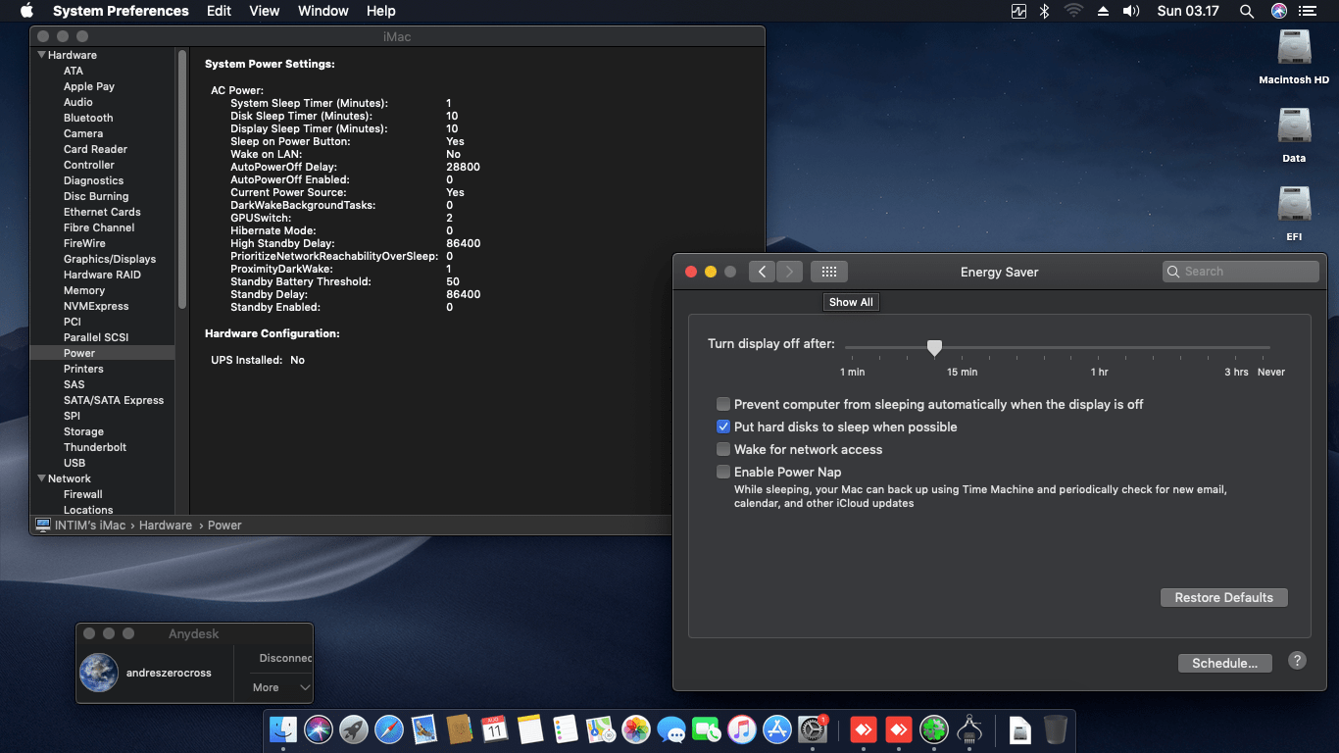Image resolution: width=1339 pixels, height=753 pixels.
Task: Open the EFI volume icon on the desktop
Action: tap(1294, 205)
